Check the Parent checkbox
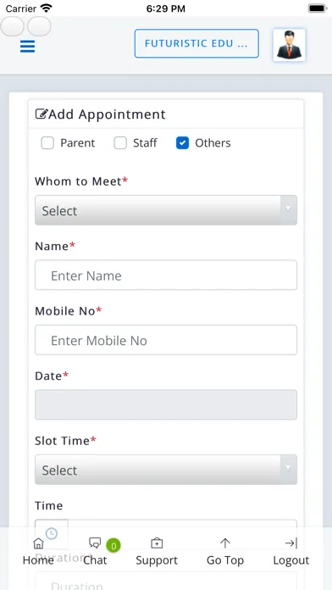Viewport: 332px width, 590px height. [x=47, y=143]
